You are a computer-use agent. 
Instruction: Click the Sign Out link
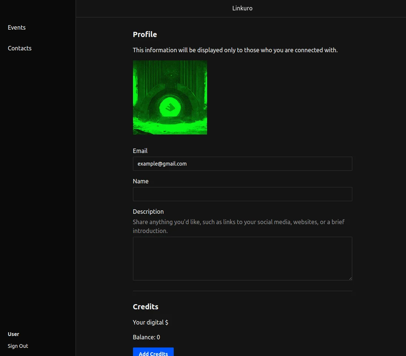point(18,346)
